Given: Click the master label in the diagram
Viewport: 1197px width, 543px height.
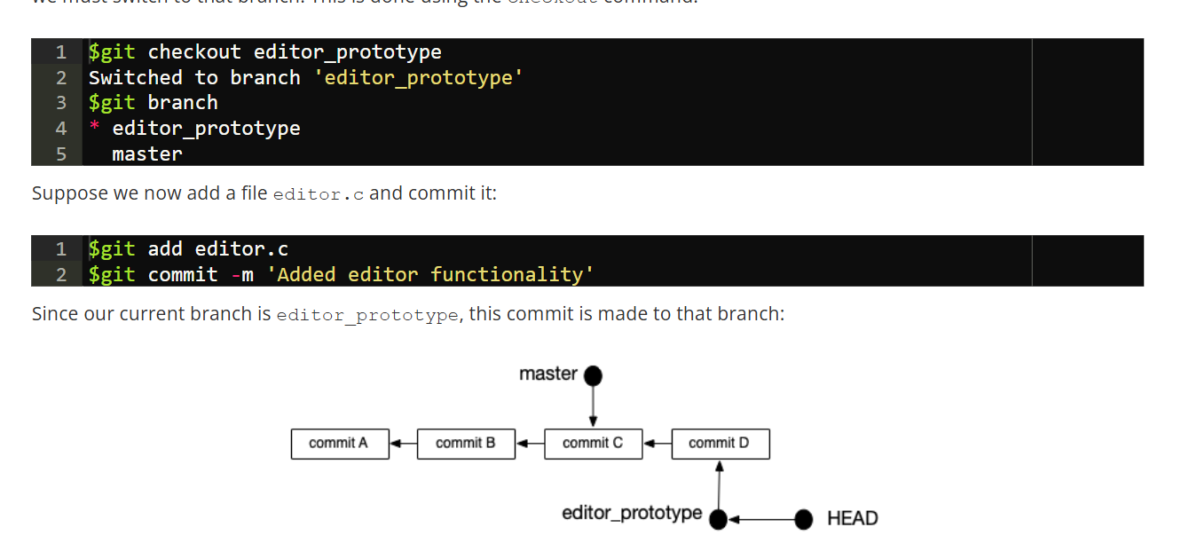Looking at the screenshot, I should pyautogui.click(x=547, y=374).
